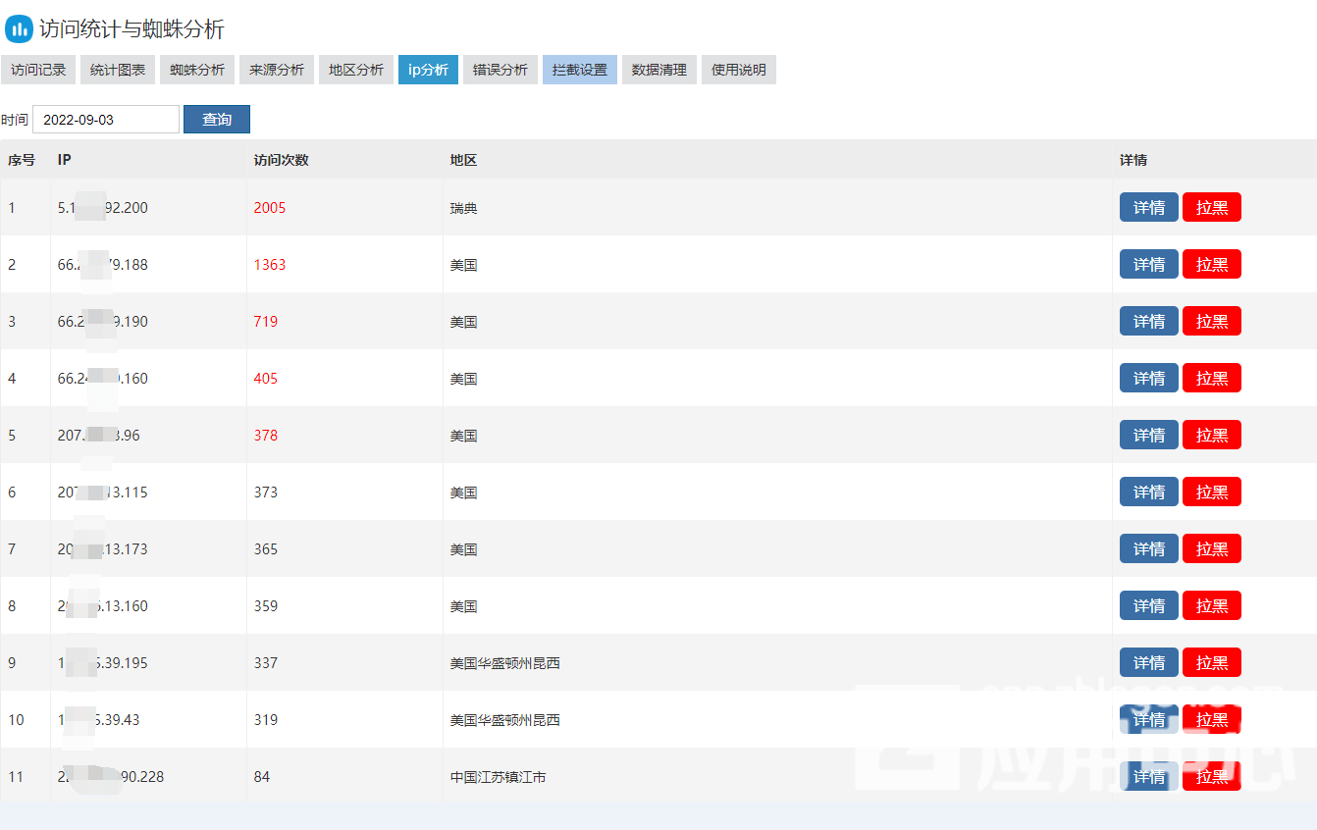The image size is (1317, 830).
Task: Click the IP column header
Action: 64,160
